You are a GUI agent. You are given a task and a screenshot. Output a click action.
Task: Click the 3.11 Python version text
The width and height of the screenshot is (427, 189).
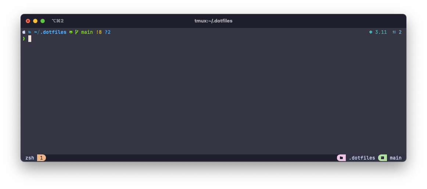click(381, 32)
